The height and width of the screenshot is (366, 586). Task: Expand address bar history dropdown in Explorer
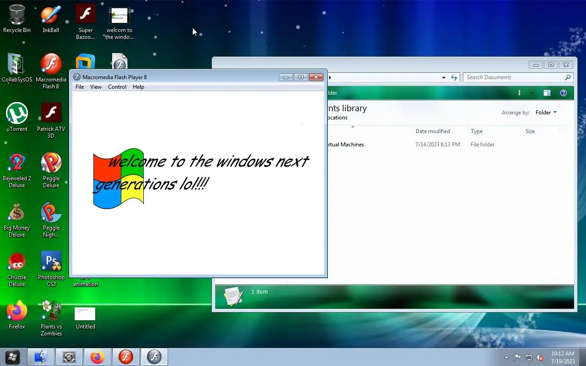[x=444, y=78]
